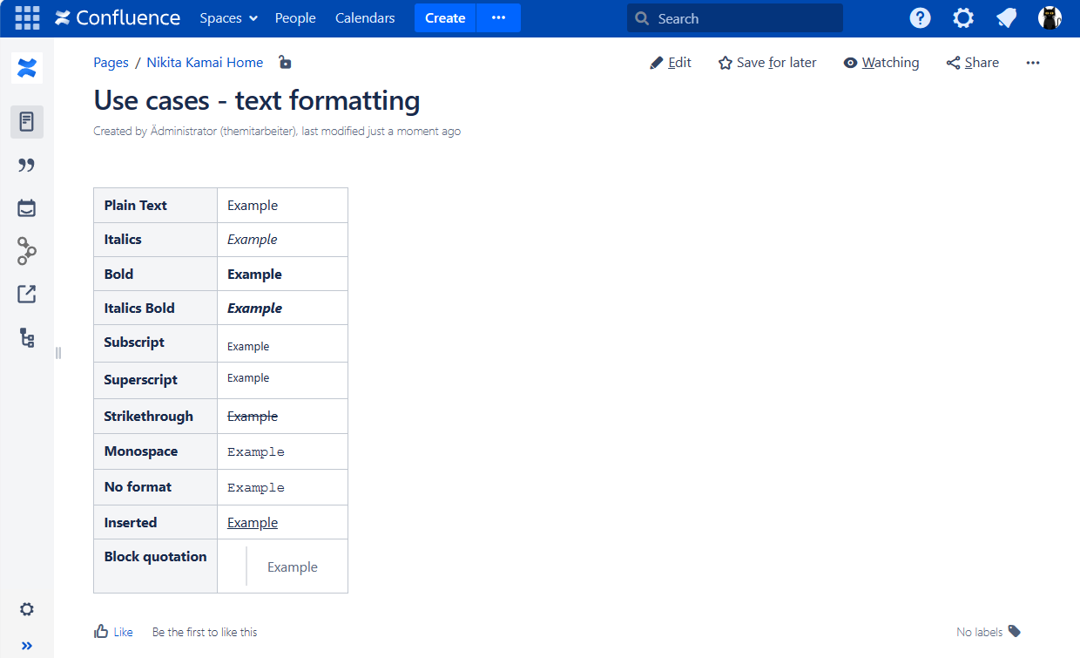Open the notifications icon in header
Screen dimensions: 1080x658
pyautogui.click(x=1007, y=18)
